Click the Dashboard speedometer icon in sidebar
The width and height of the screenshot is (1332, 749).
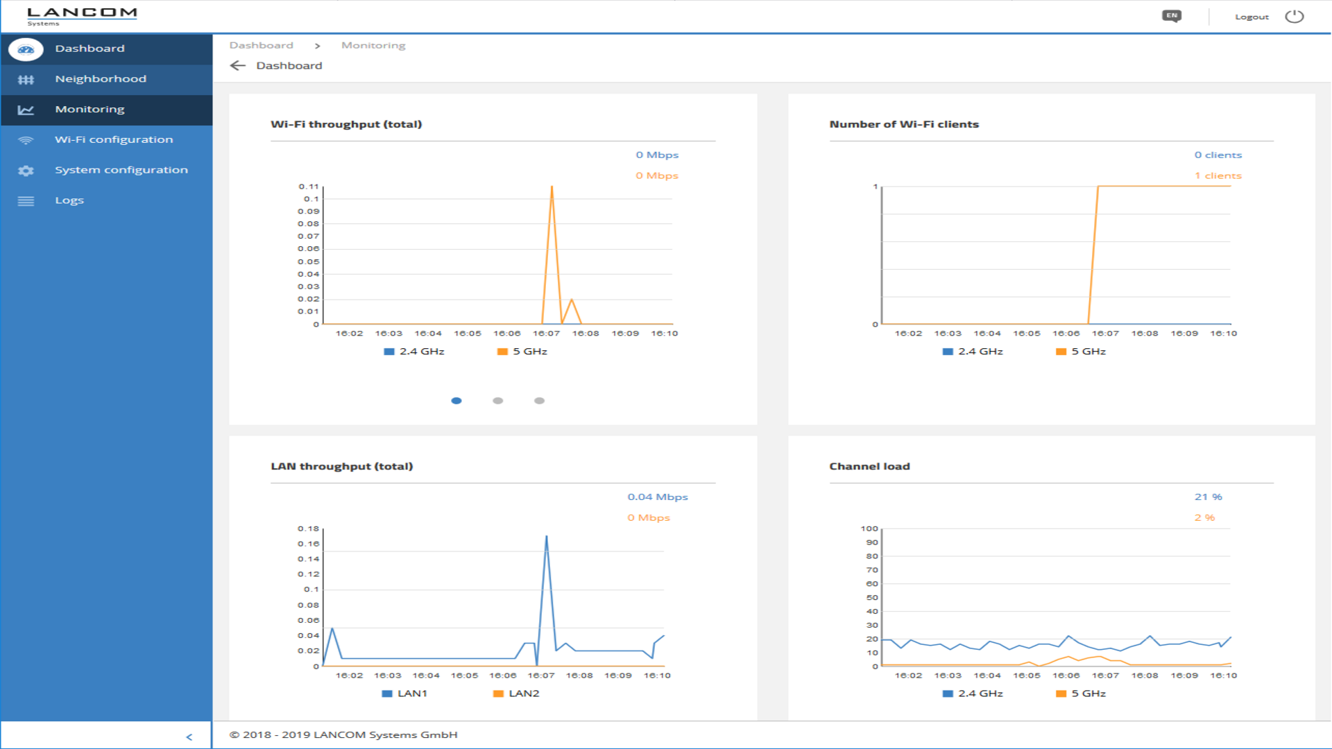[26, 49]
